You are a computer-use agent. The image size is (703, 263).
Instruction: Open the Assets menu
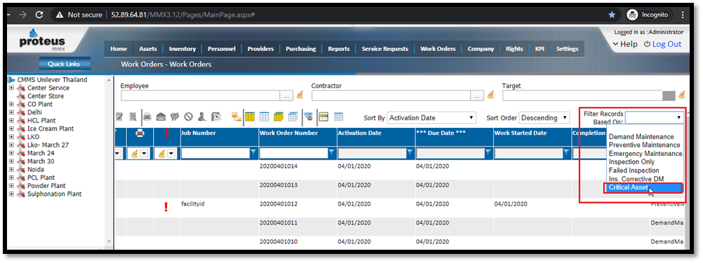(148, 49)
